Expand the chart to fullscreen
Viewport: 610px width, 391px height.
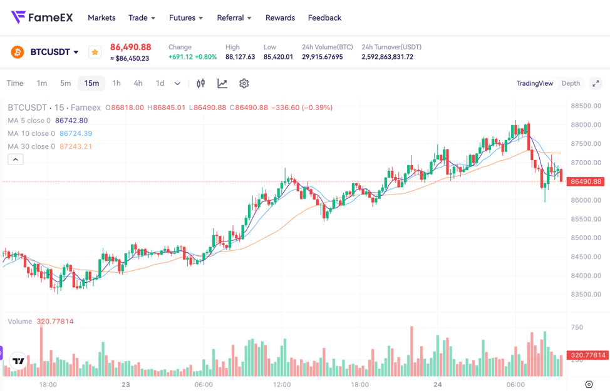(x=596, y=83)
